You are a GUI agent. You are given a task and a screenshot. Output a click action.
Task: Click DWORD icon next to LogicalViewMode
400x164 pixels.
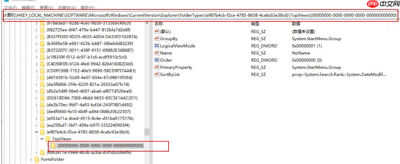157,46
